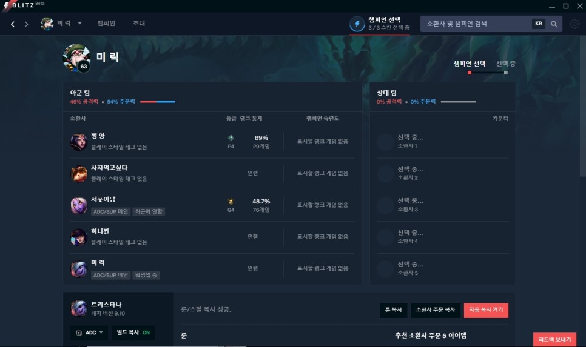Image resolution: width=586 pixels, height=347 pixels.
Task: Click the enemy team ratio bar
Action: pos(458,102)
